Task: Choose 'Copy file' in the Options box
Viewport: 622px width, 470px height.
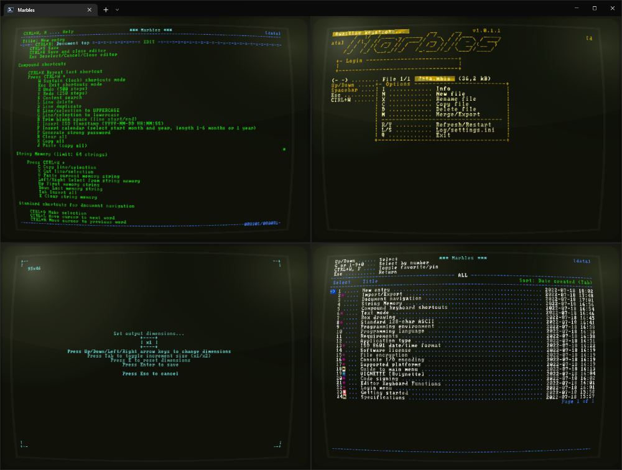Action: 452,104
